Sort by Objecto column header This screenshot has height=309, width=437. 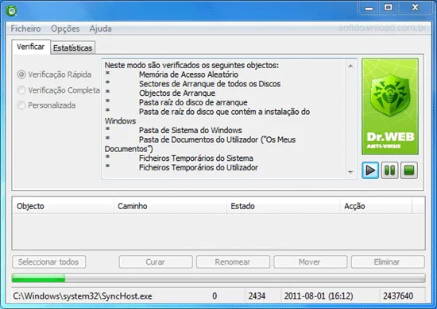63,206
